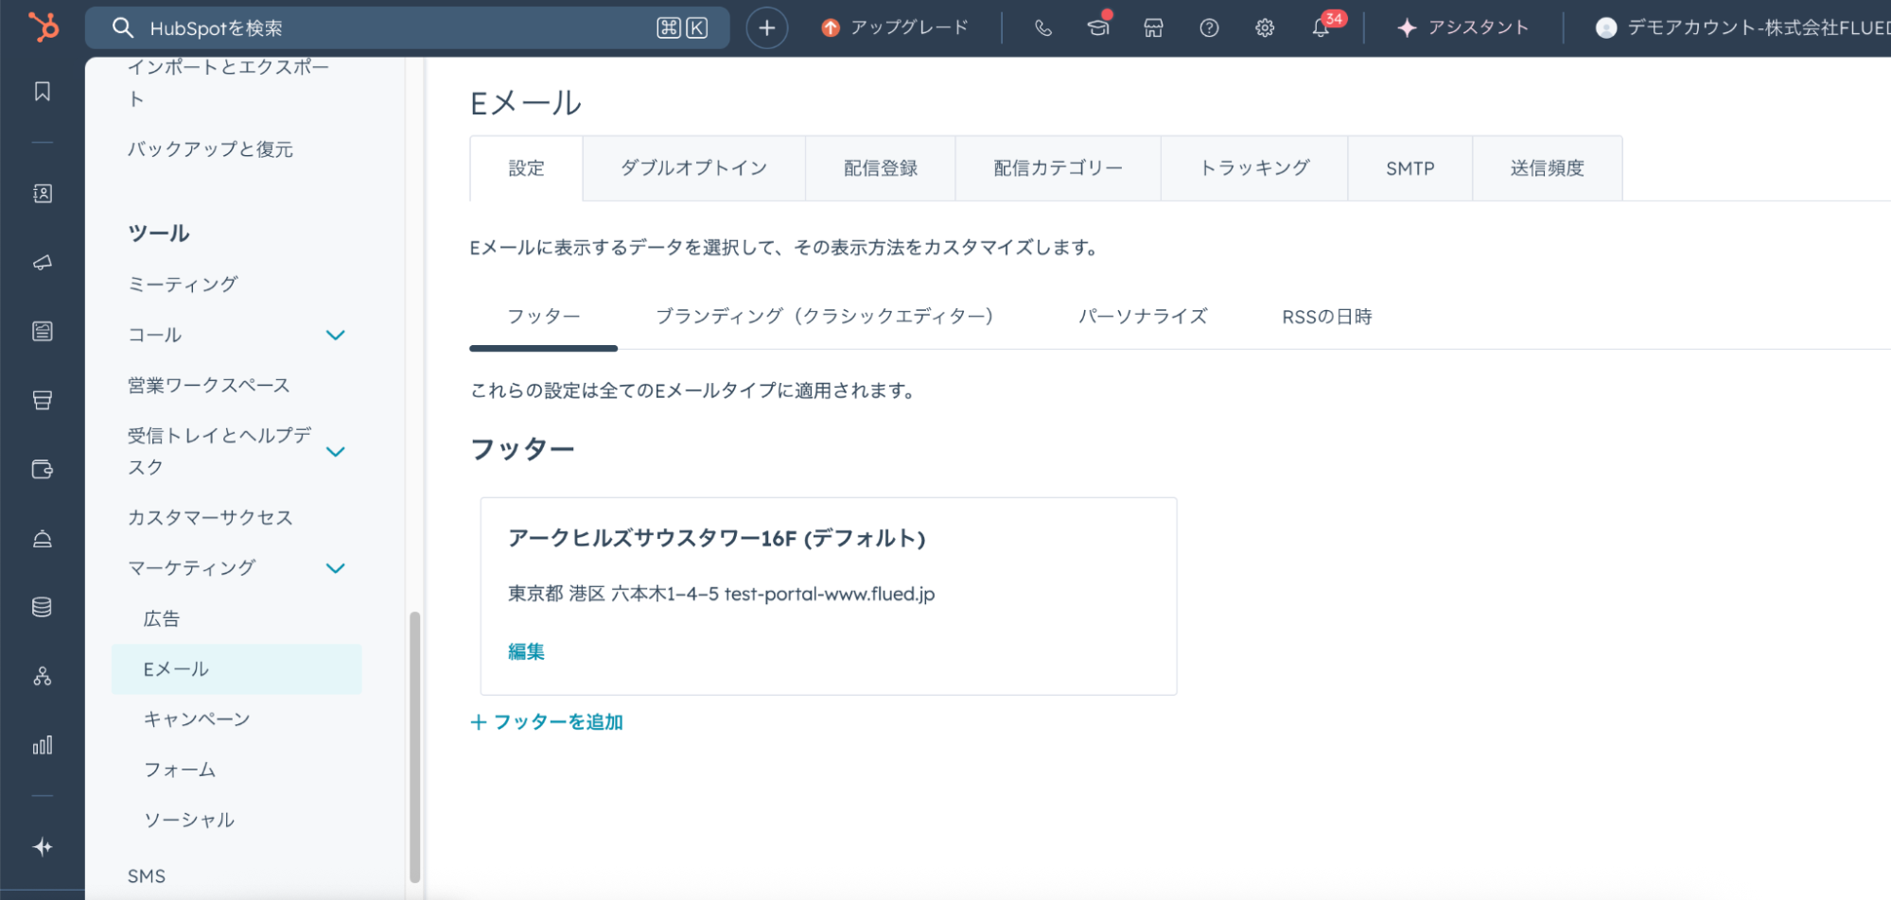
Task: Expand the 受信トレイとヘルプデスク section
Action: [335, 452]
